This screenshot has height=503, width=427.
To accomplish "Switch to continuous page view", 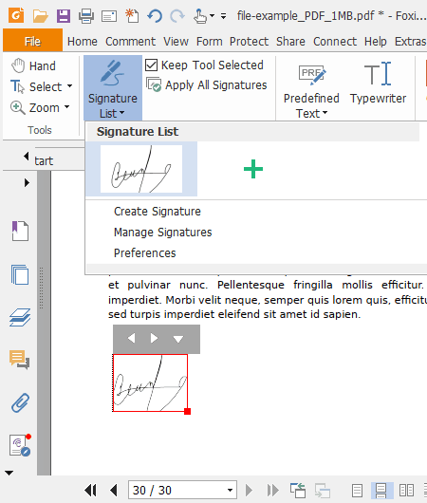I will pyautogui.click(x=381, y=491).
